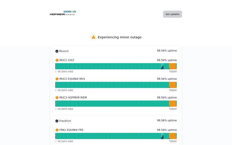
Task: Click the orange outage segment on MUC2 EQUINIX MU1 bar
Action: pyautogui.click(x=172, y=85)
